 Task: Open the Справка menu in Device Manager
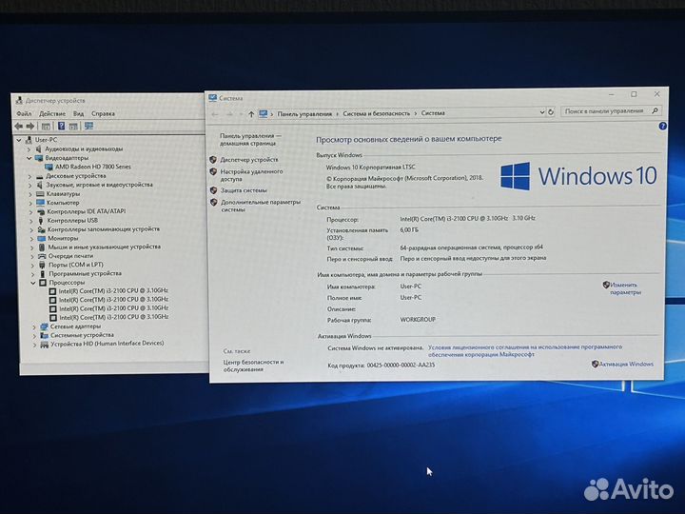103,113
